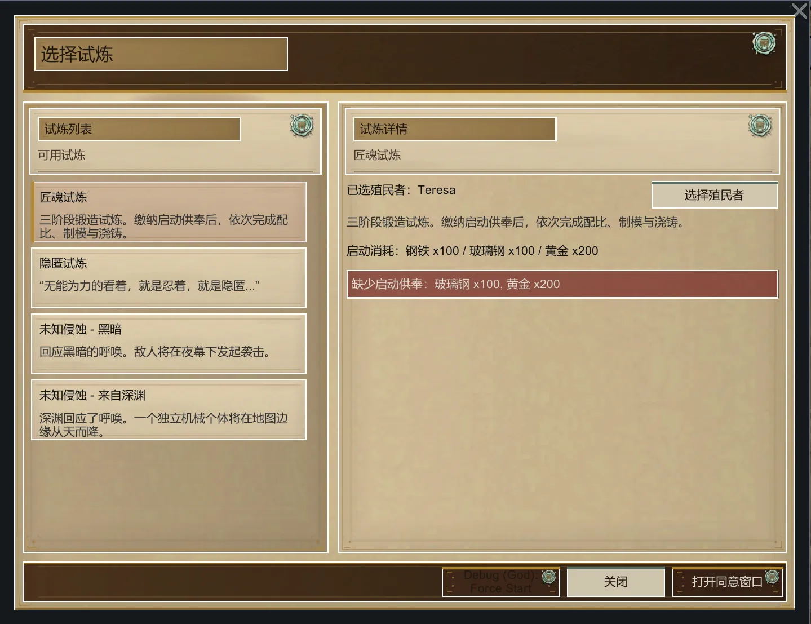Choose the 未知侵蚀 - 黑暗 trial
The height and width of the screenshot is (624, 811).
[x=169, y=344]
